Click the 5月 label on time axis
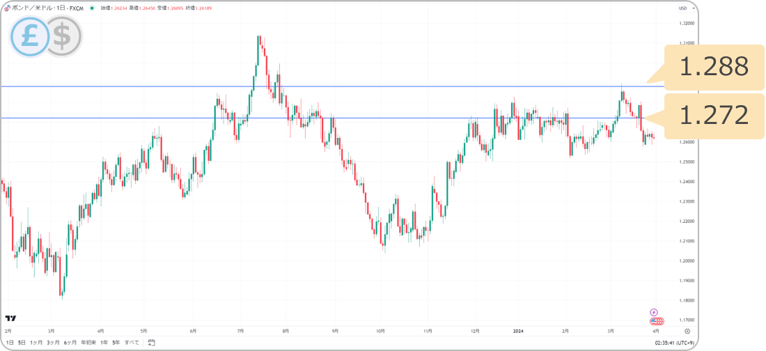The height and width of the screenshot is (351, 766). (x=143, y=331)
